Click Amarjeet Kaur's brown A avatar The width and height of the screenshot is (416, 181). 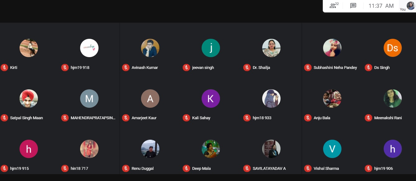[x=150, y=98]
